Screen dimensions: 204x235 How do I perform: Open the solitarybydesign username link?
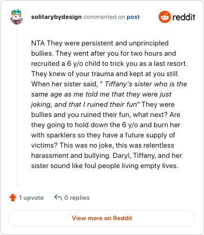[57, 17]
